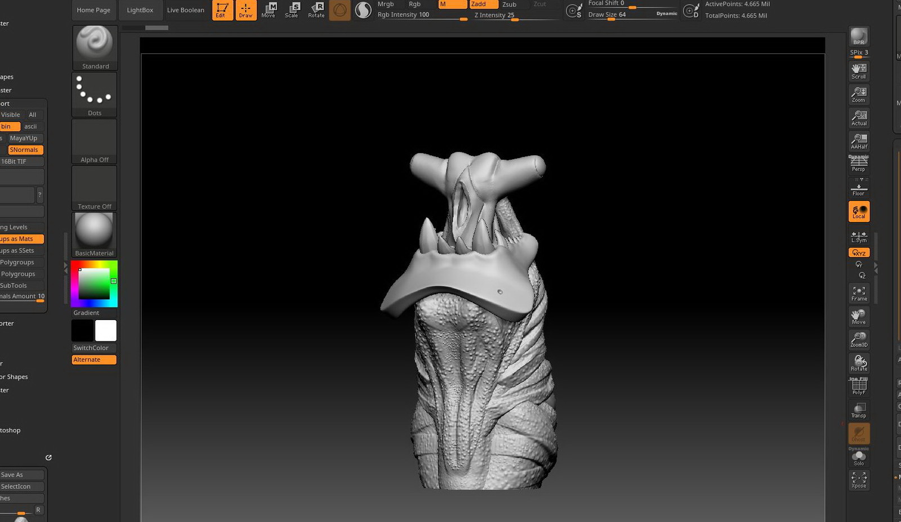Click the AAHalf zoom icon

(x=859, y=141)
